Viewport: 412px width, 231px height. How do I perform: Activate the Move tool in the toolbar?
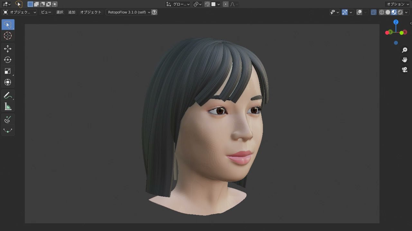click(x=8, y=49)
